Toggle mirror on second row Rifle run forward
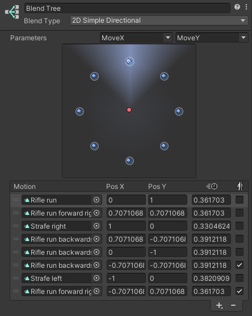The width and height of the screenshot is (252, 316). pyautogui.click(x=240, y=213)
